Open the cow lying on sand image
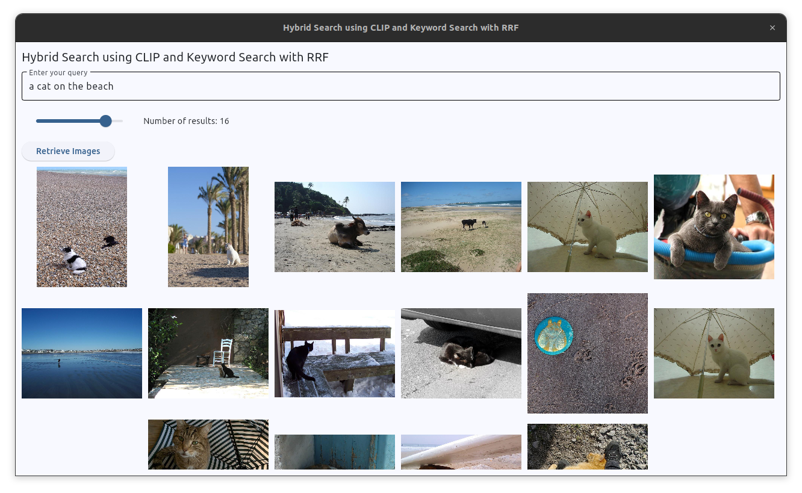 [x=335, y=227]
